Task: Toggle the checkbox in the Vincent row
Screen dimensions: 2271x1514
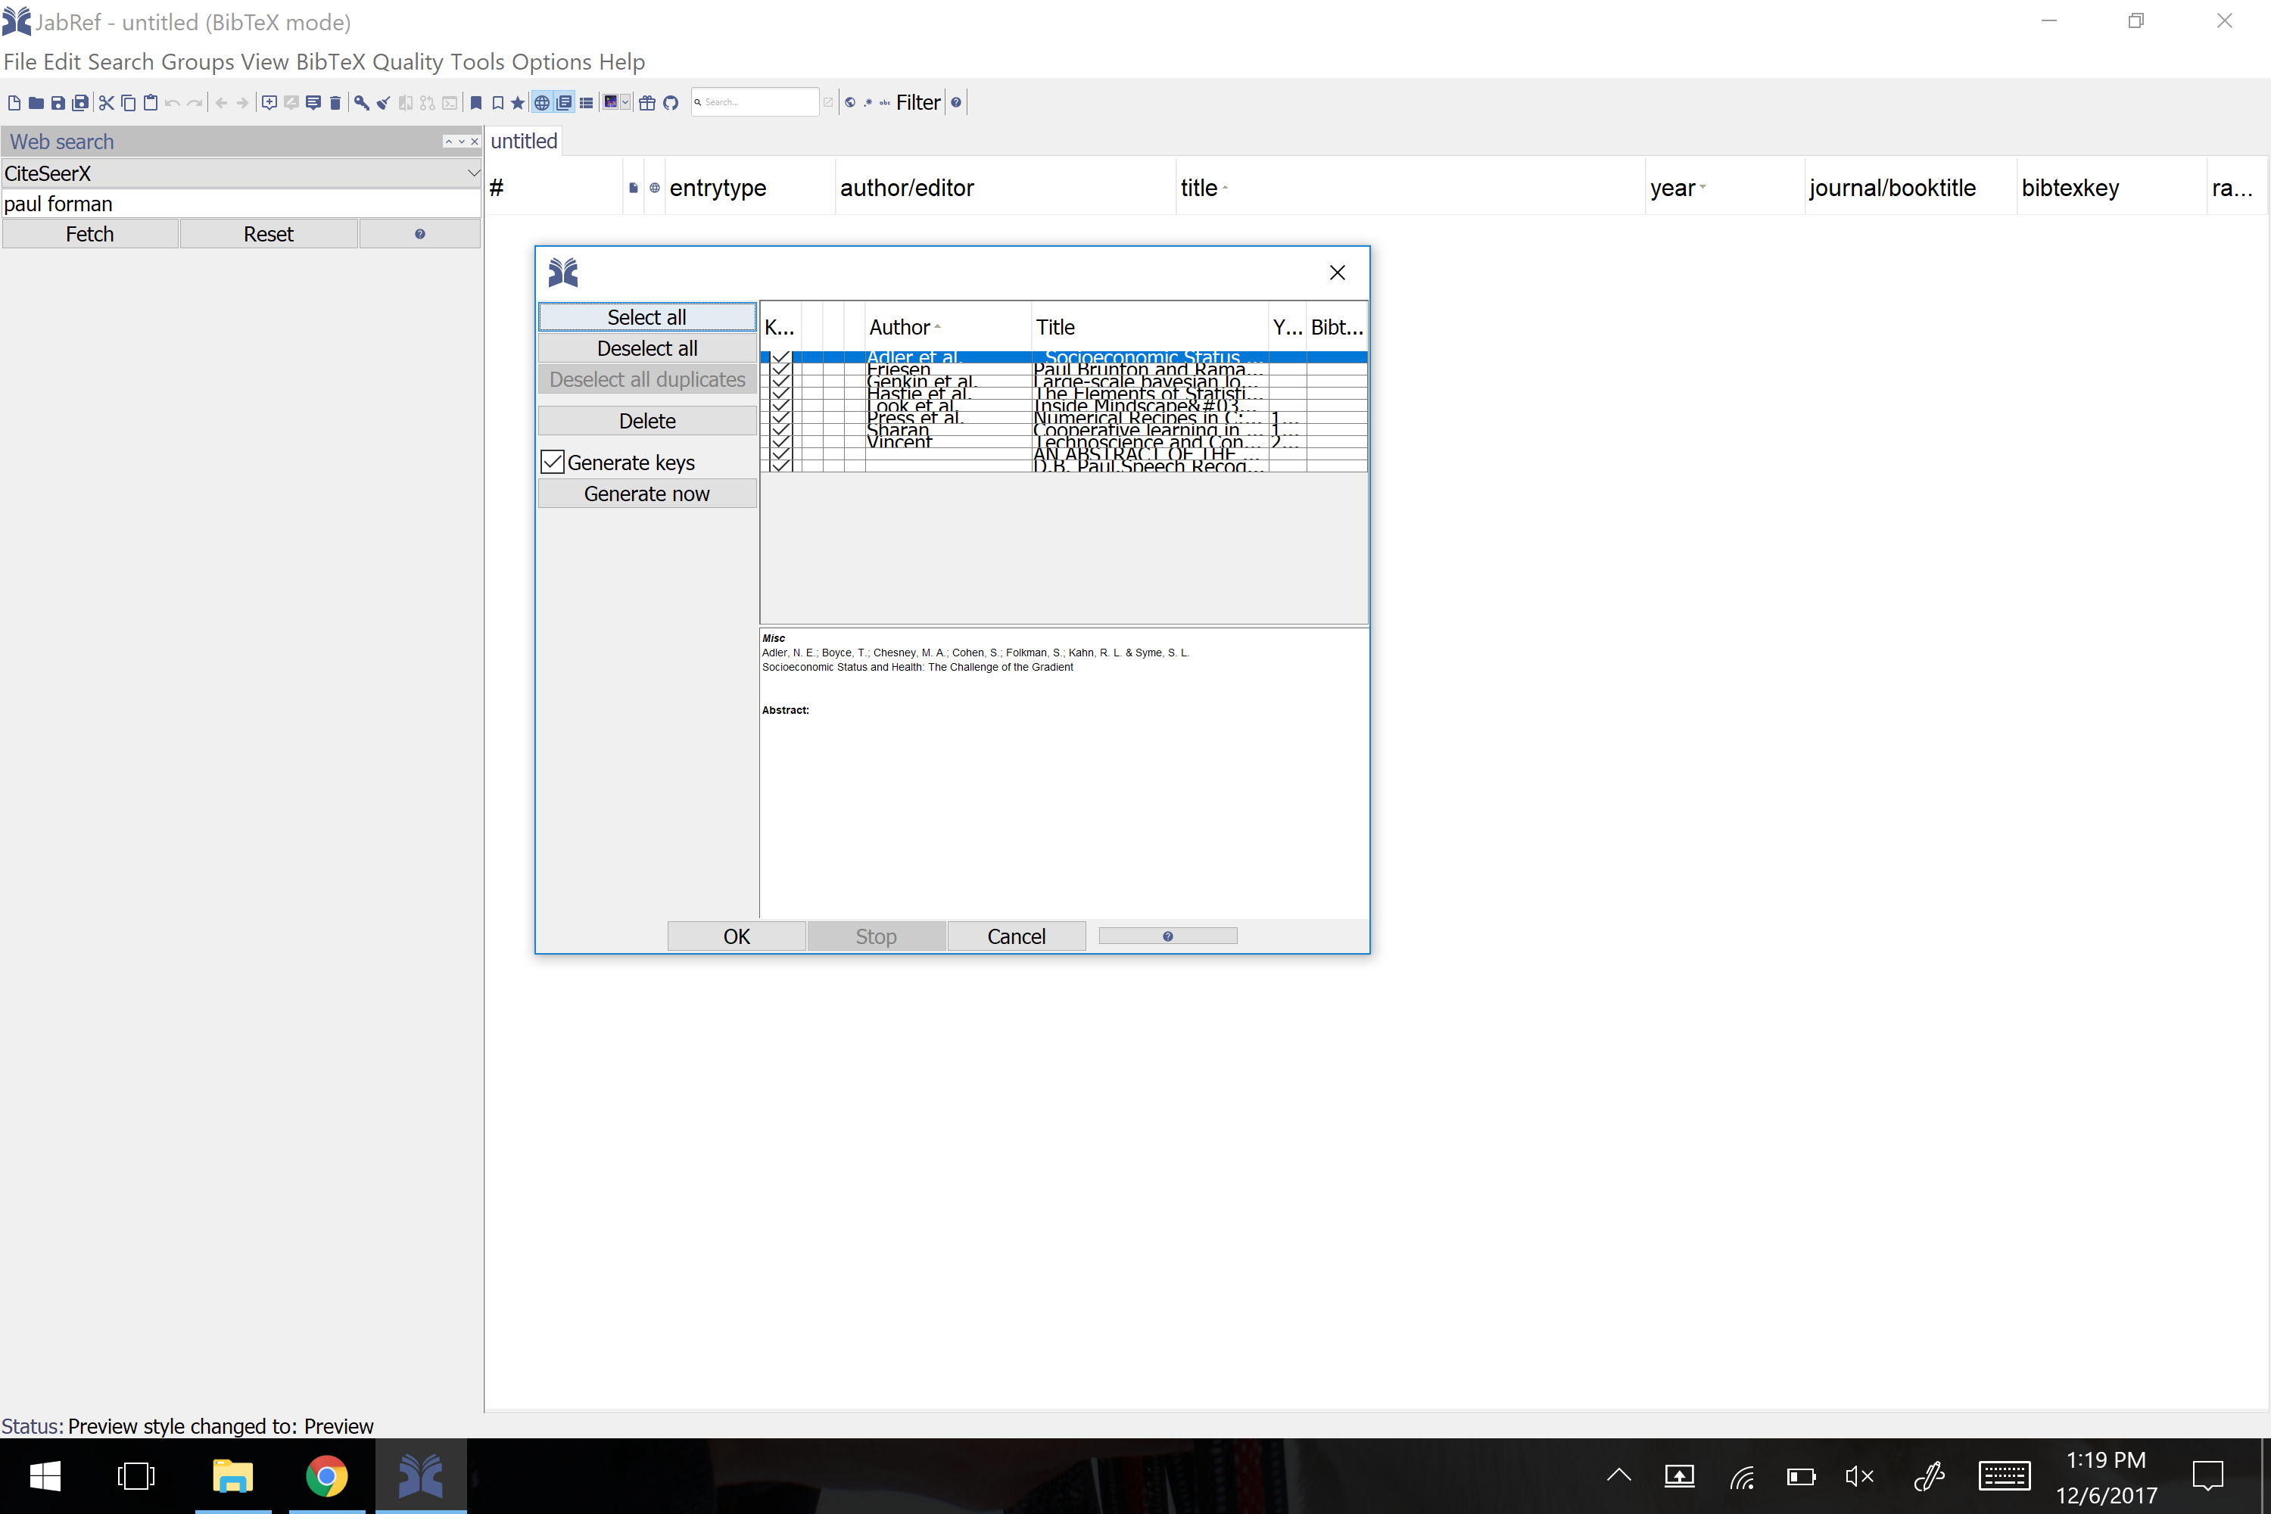Action: pyautogui.click(x=781, y=441)
